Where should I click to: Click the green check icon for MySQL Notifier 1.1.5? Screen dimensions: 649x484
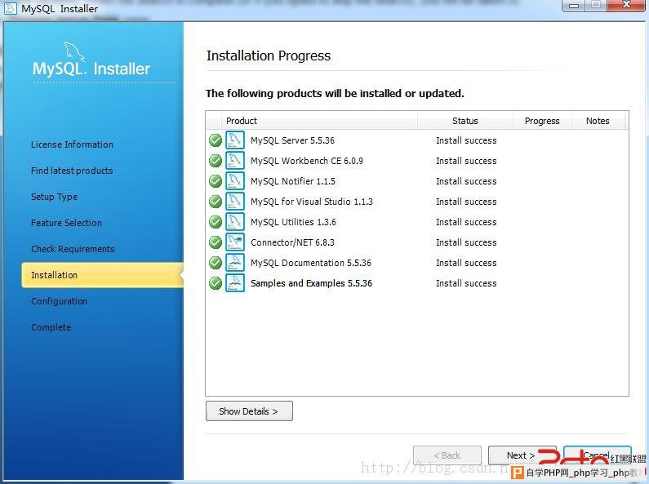(x=216, y=181)
